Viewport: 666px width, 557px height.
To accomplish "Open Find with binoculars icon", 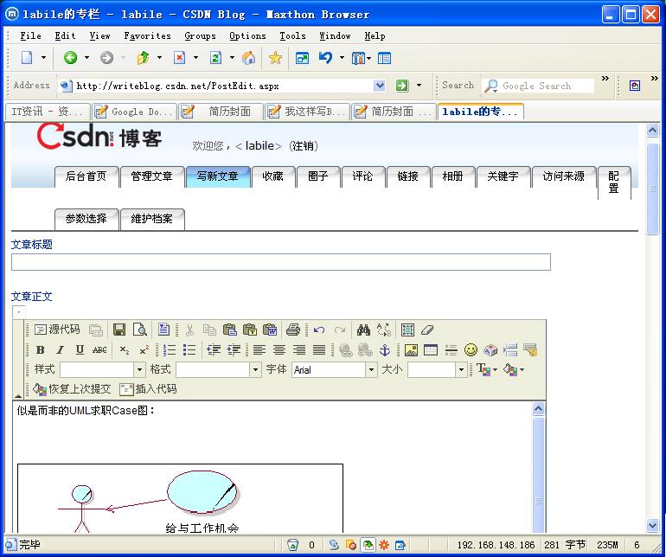I will 363,330.
